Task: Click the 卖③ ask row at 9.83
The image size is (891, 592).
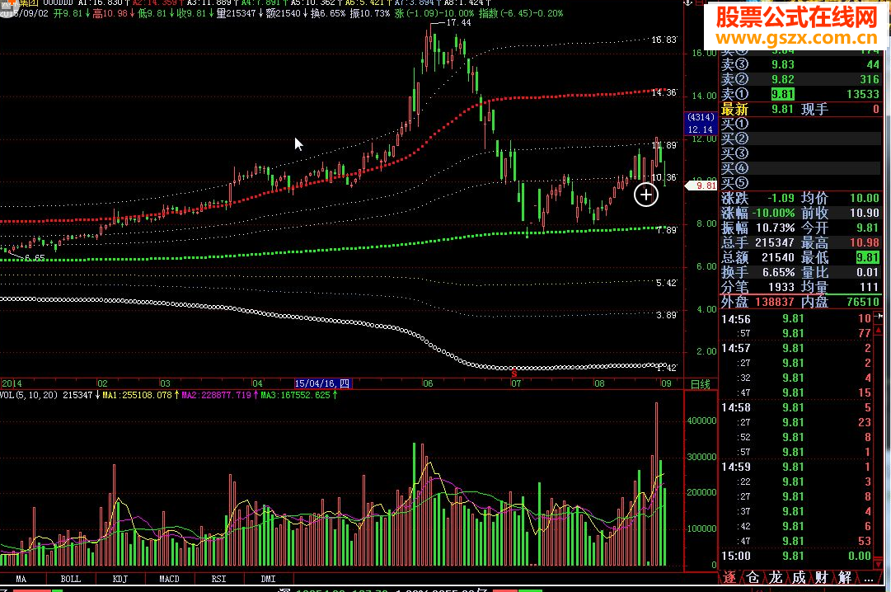Action: tap(800, 64)
